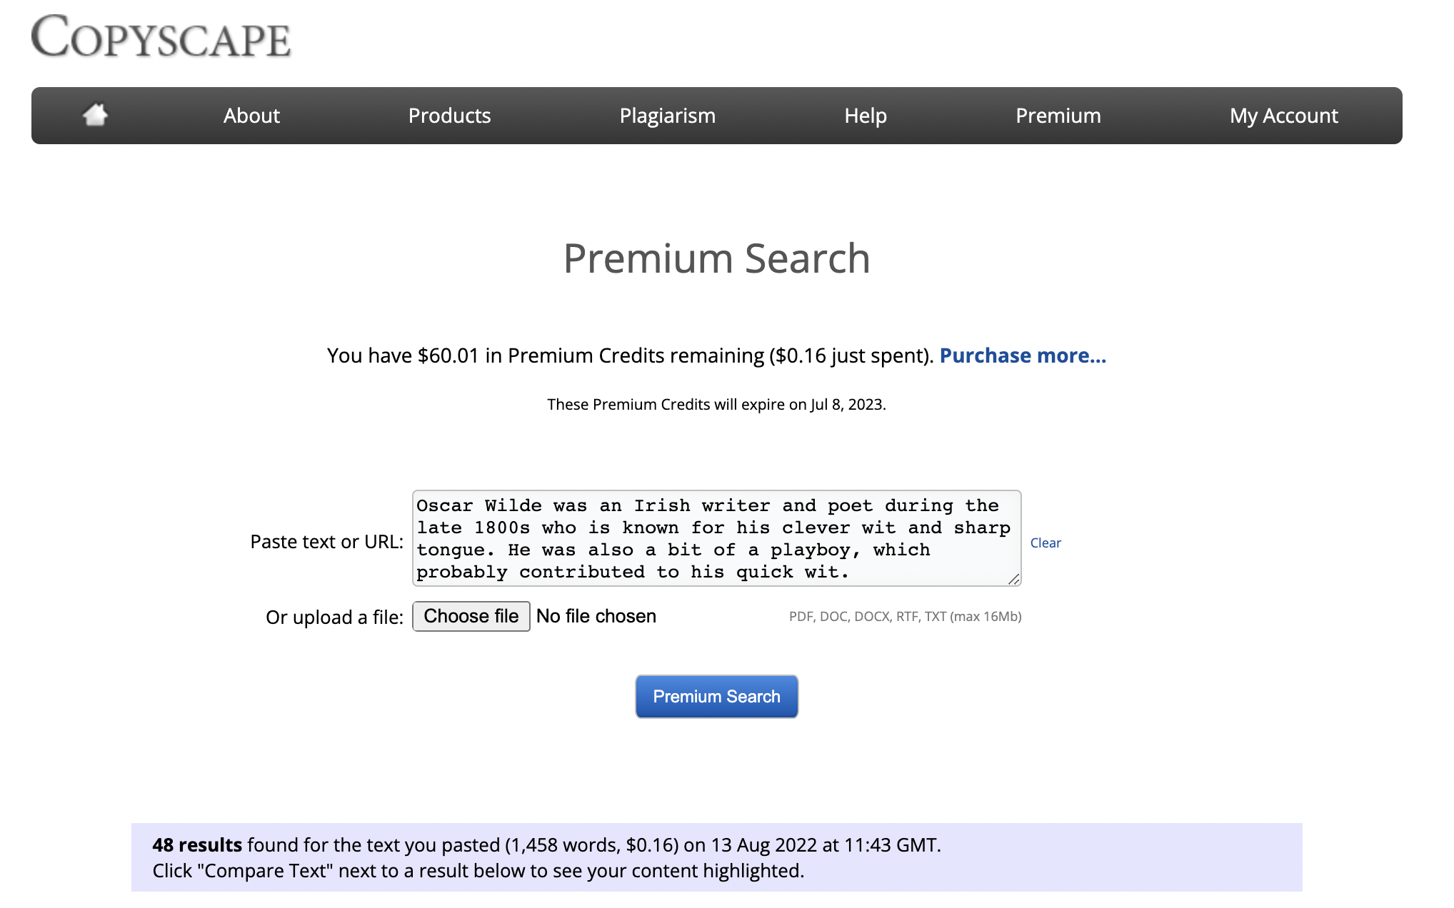Open the About menu
This screenshot has height=908, width=1454.
[251, 116]
